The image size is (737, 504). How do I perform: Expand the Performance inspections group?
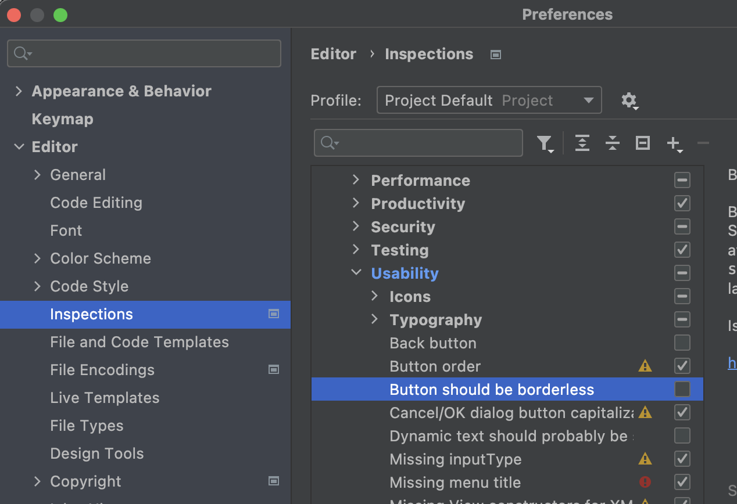click(x=356, y=181)
